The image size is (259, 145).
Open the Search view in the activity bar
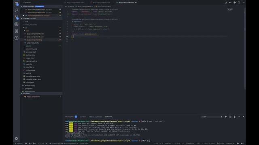16,10
